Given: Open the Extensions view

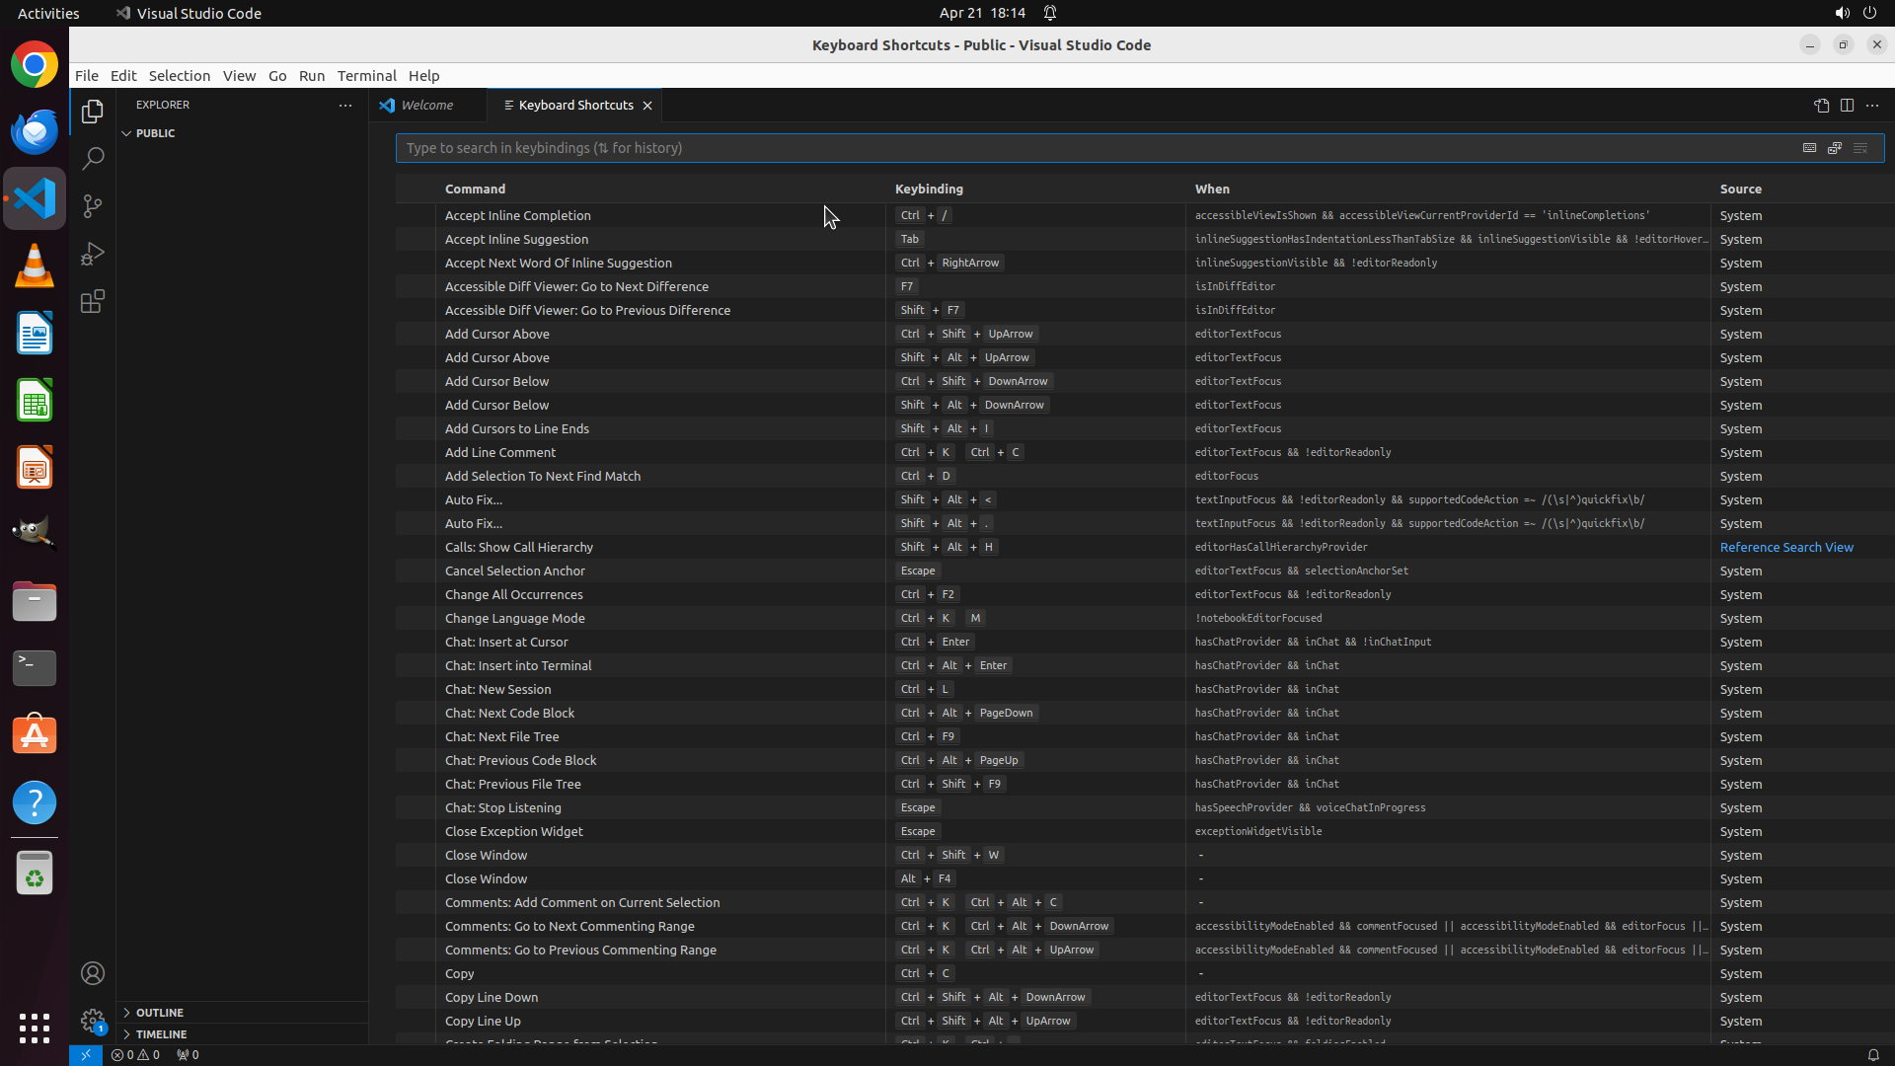Looking at the screenshot, I should coord(93,302).
